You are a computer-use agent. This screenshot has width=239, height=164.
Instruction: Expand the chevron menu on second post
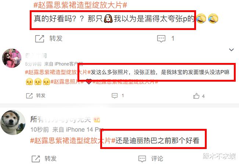231,50
